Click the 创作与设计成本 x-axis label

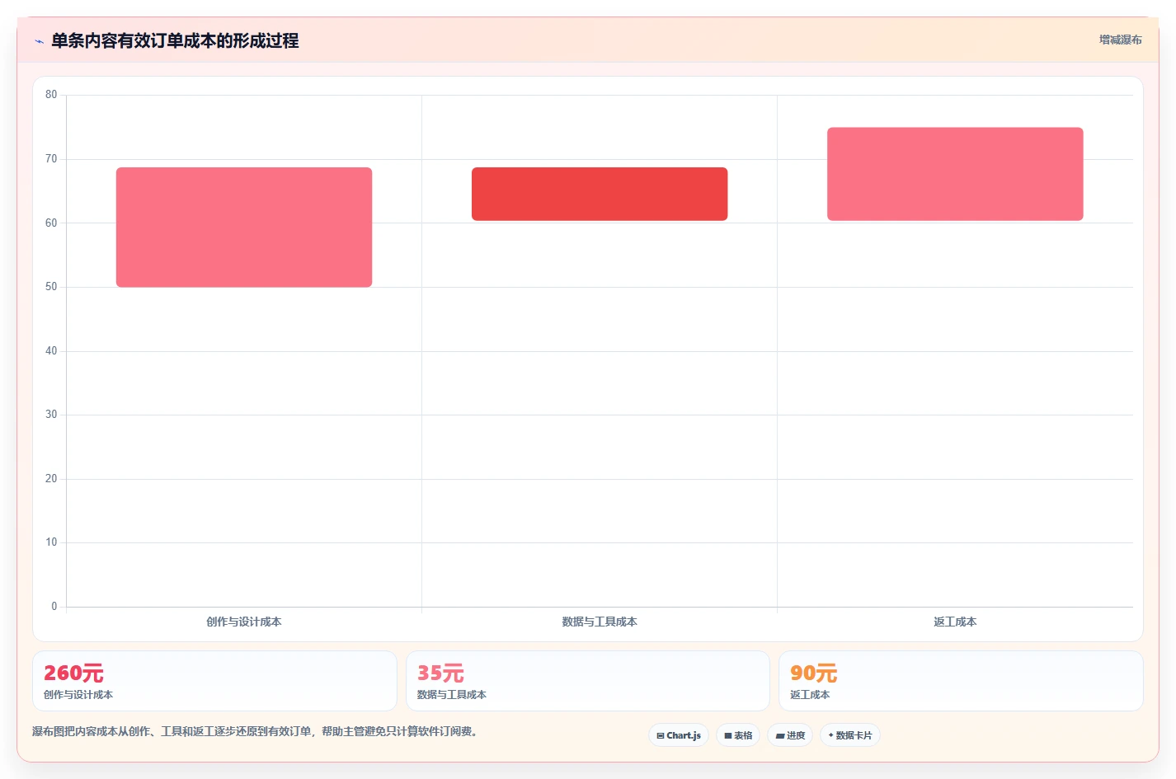[244, 622]
